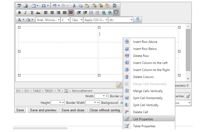Click the insert table icon

click(x=34, y=6)
